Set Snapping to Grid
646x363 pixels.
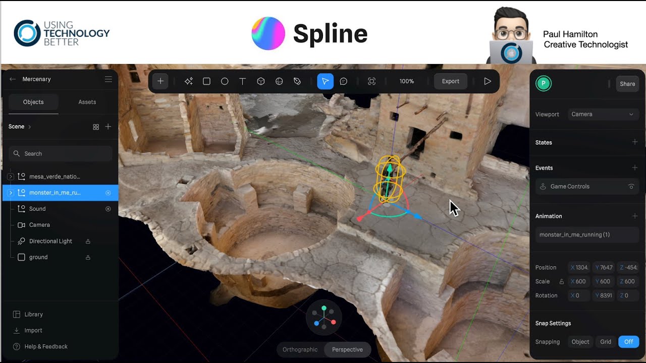pyautogui.click(x=606, y=342)
